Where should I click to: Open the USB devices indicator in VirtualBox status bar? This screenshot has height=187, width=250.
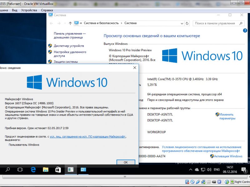pyautogui.click(x=198, y=182)
